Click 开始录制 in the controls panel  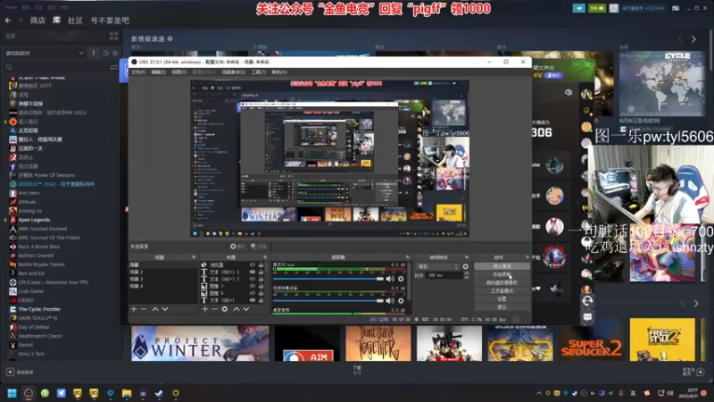[x=502, y=274]
